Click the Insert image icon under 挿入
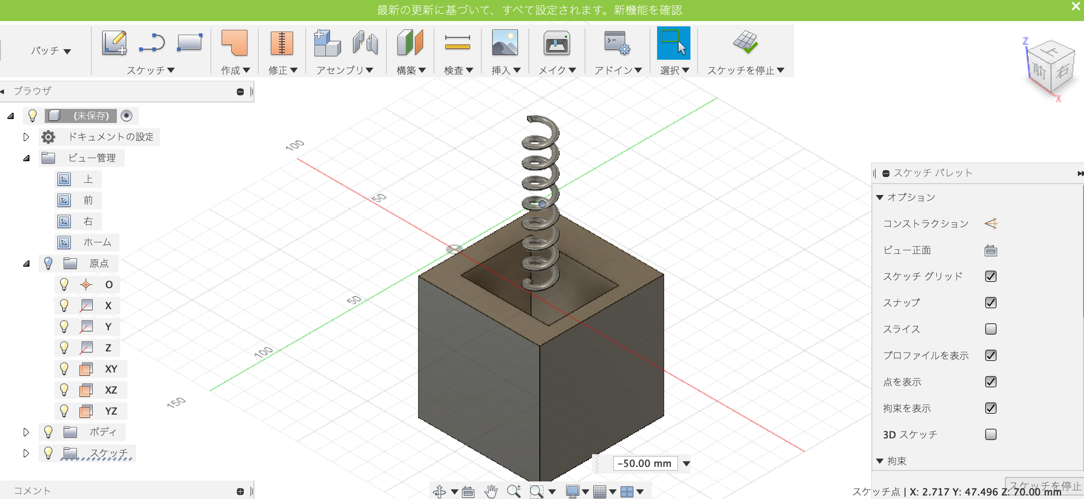The width and height of the screenshot is (1084, 499). (505, 43)
